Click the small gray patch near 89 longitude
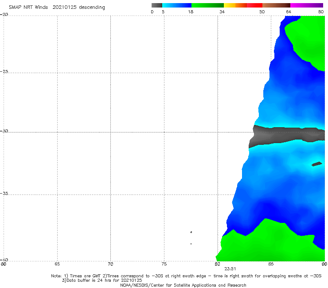 317,164
